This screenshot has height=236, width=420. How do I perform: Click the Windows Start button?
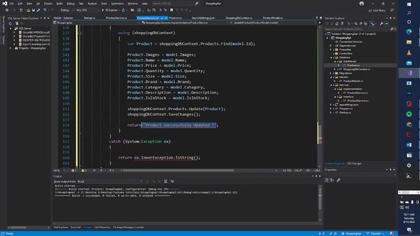[x=409, y=5]
